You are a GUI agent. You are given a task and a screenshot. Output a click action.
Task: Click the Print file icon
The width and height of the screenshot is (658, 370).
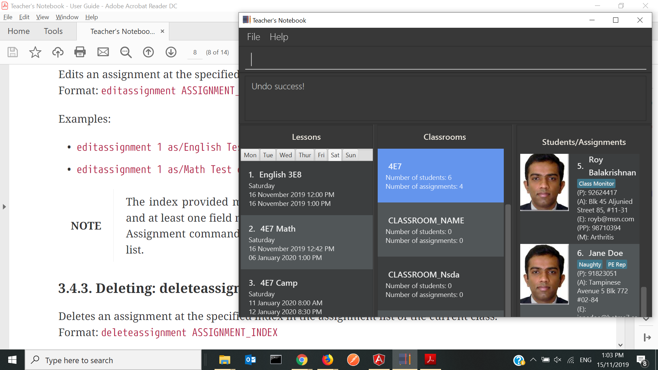[80, 52]
